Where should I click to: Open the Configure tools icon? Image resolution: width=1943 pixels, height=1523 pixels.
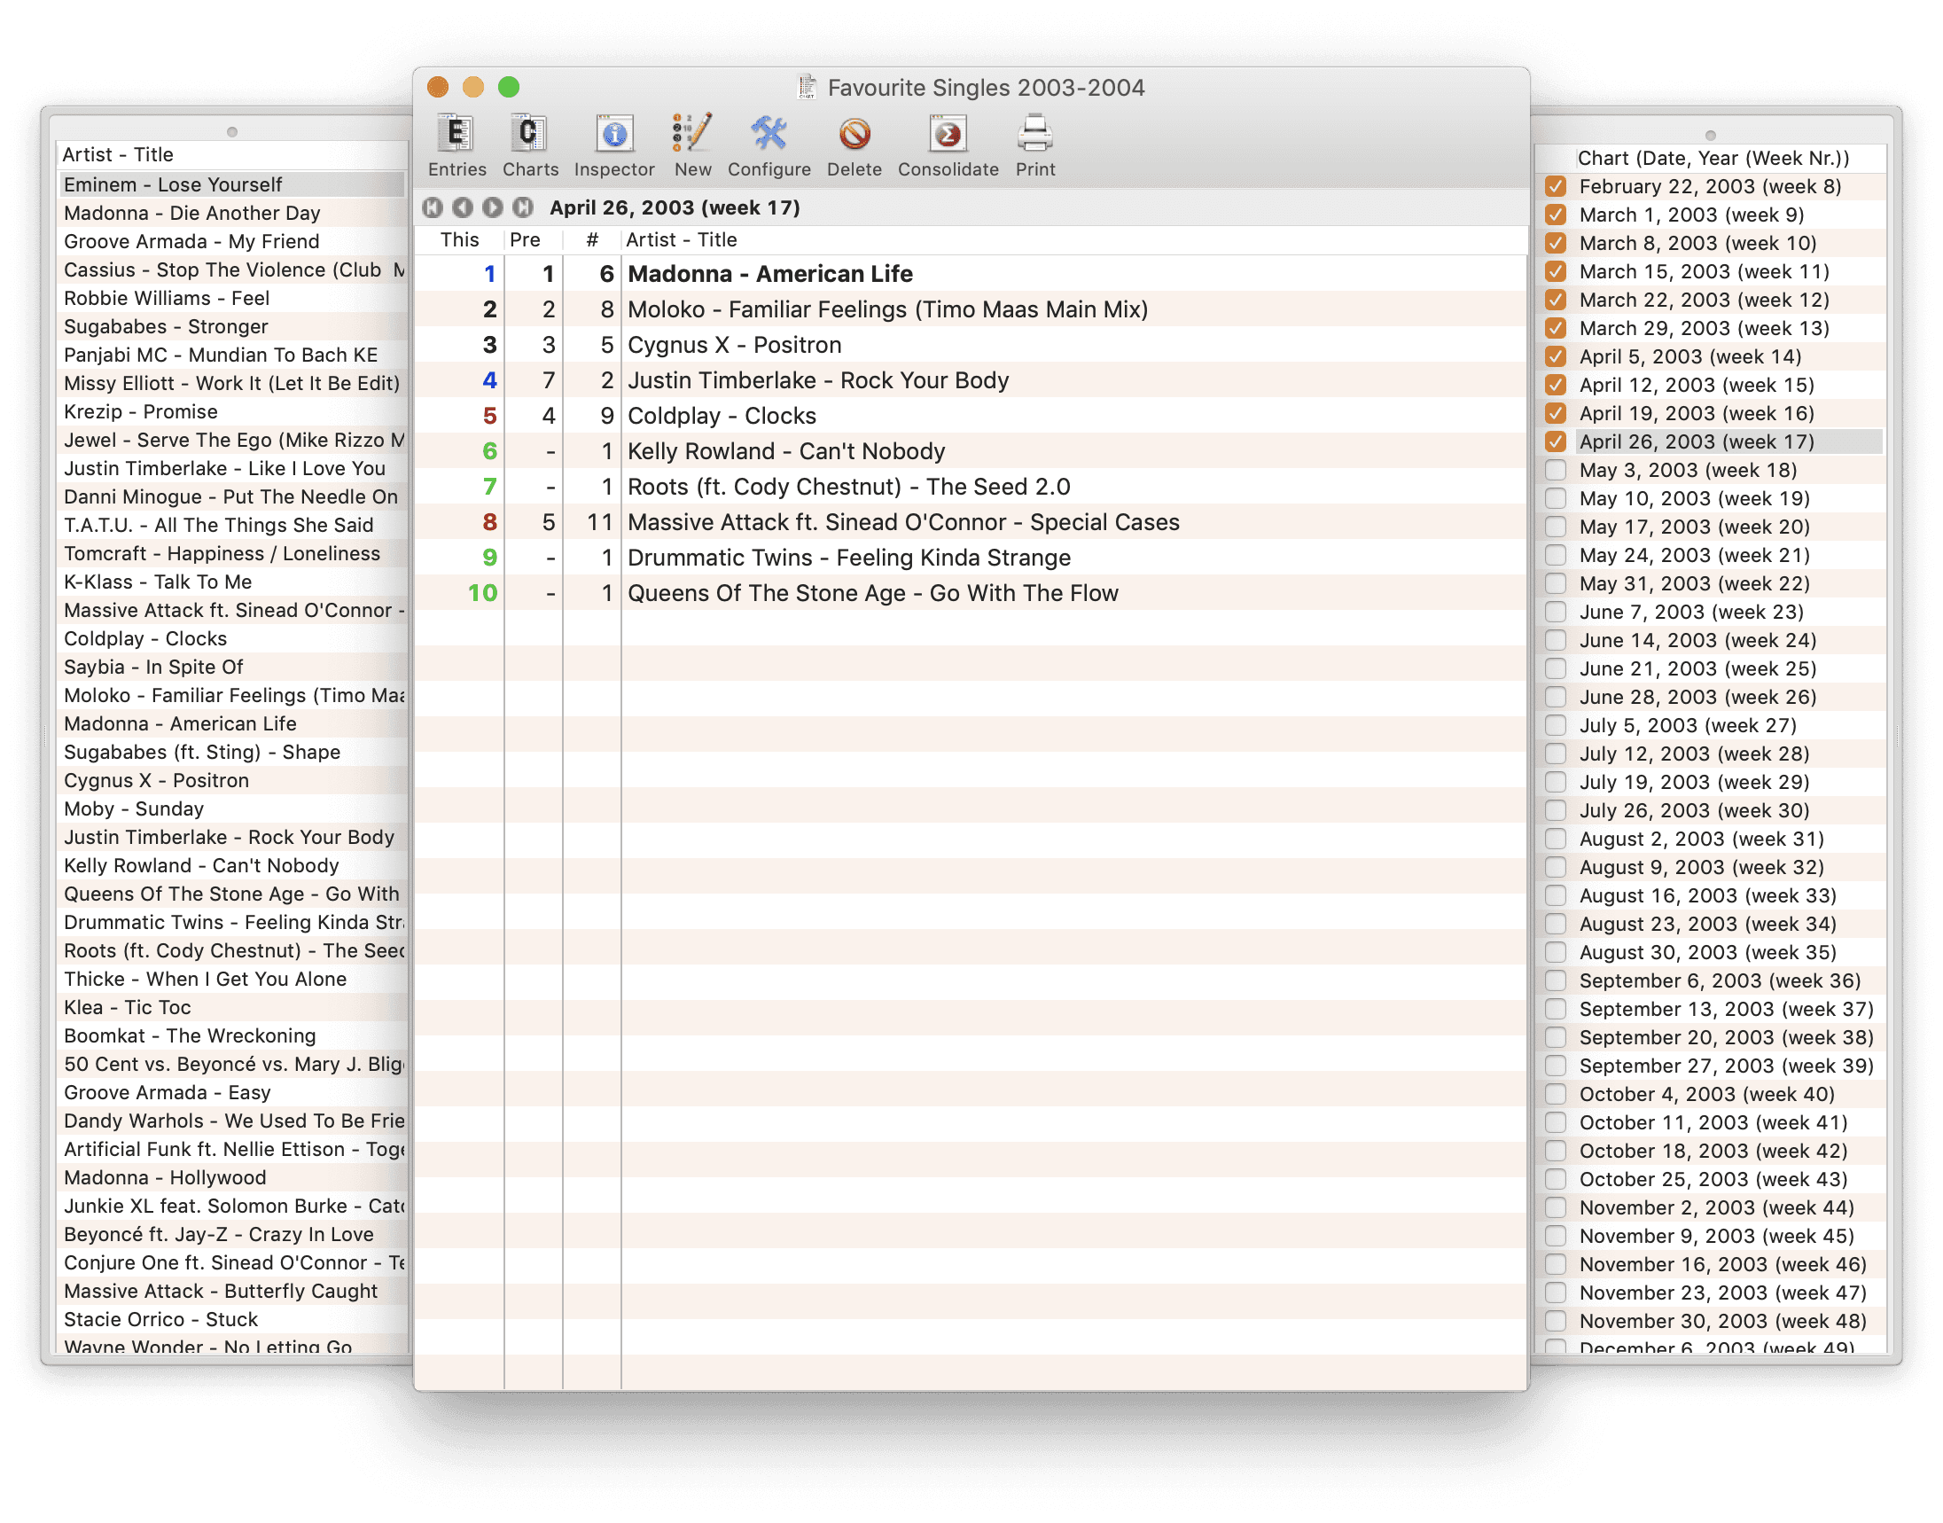[769, 136]
